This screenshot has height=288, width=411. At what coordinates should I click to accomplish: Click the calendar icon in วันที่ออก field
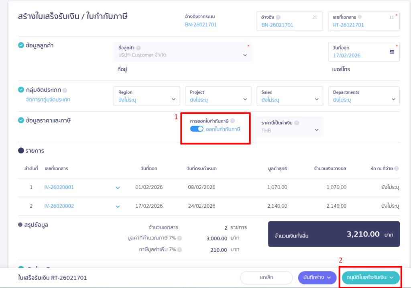point(392,52)
